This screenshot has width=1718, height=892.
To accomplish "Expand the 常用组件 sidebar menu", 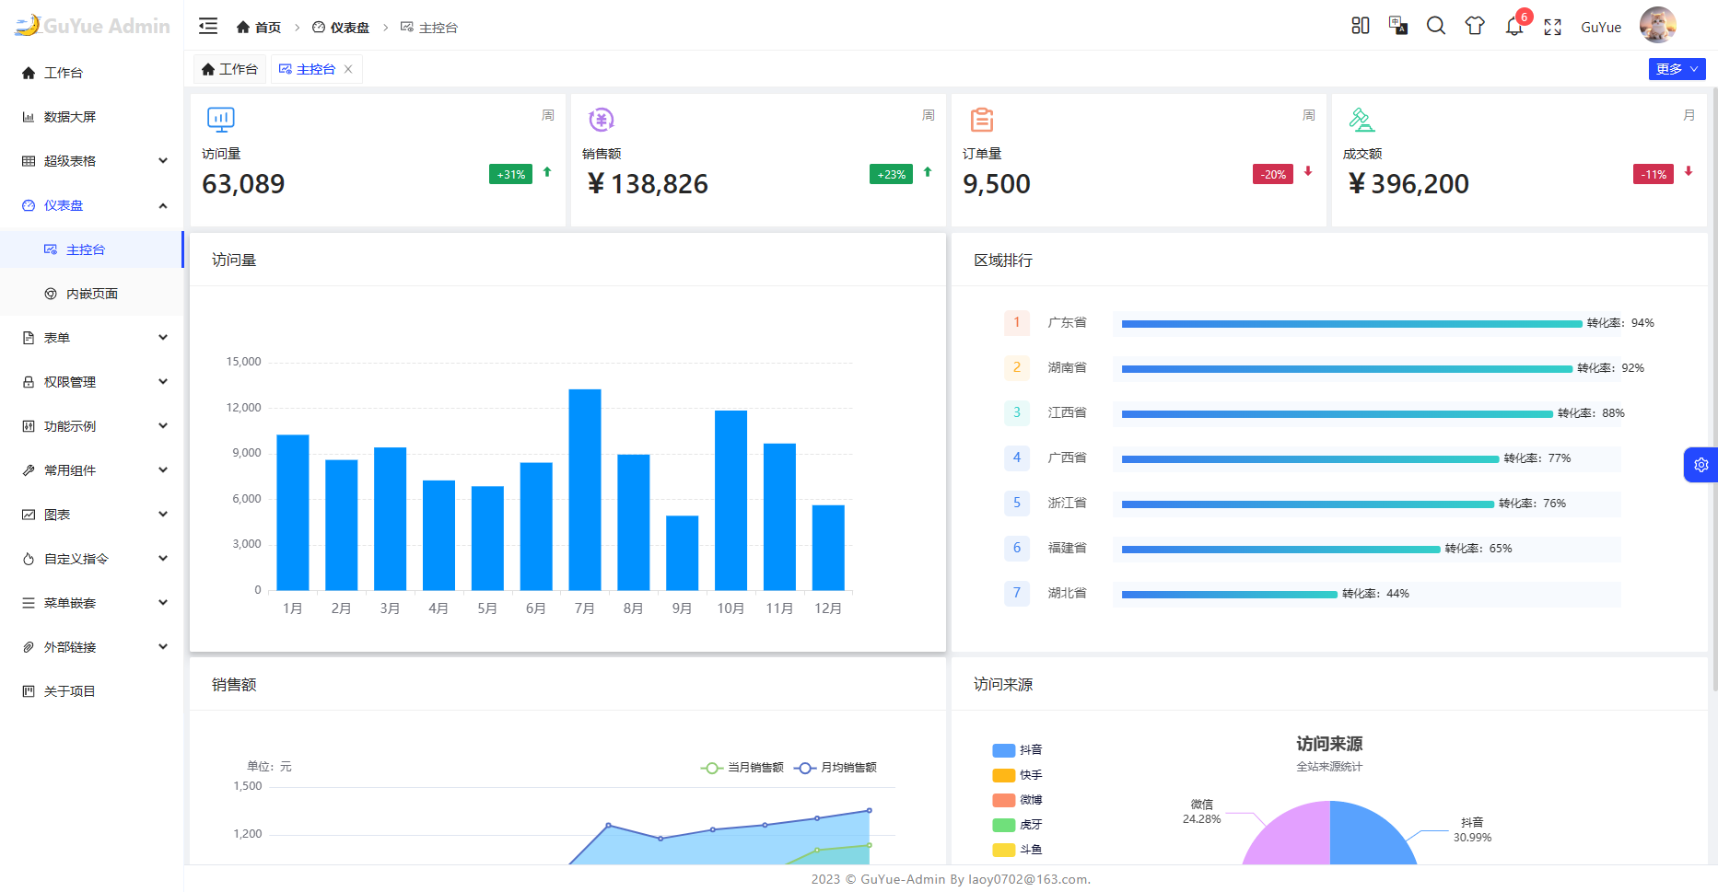I will pyautogui.click(x=92, y=470).
